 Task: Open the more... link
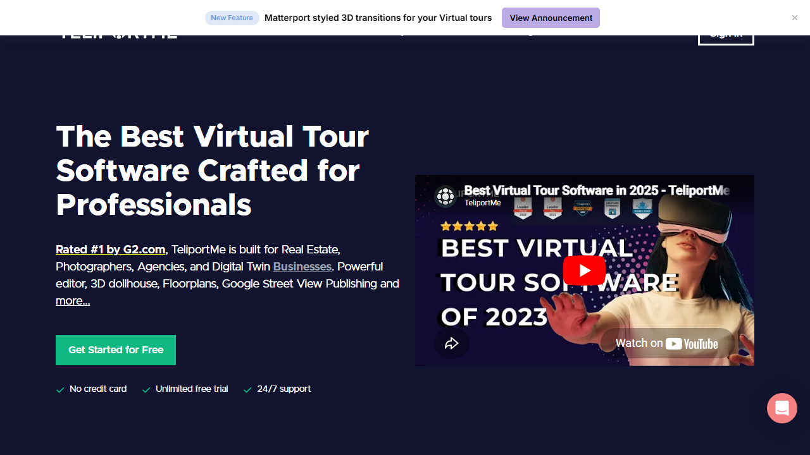[x=73, y=301]
